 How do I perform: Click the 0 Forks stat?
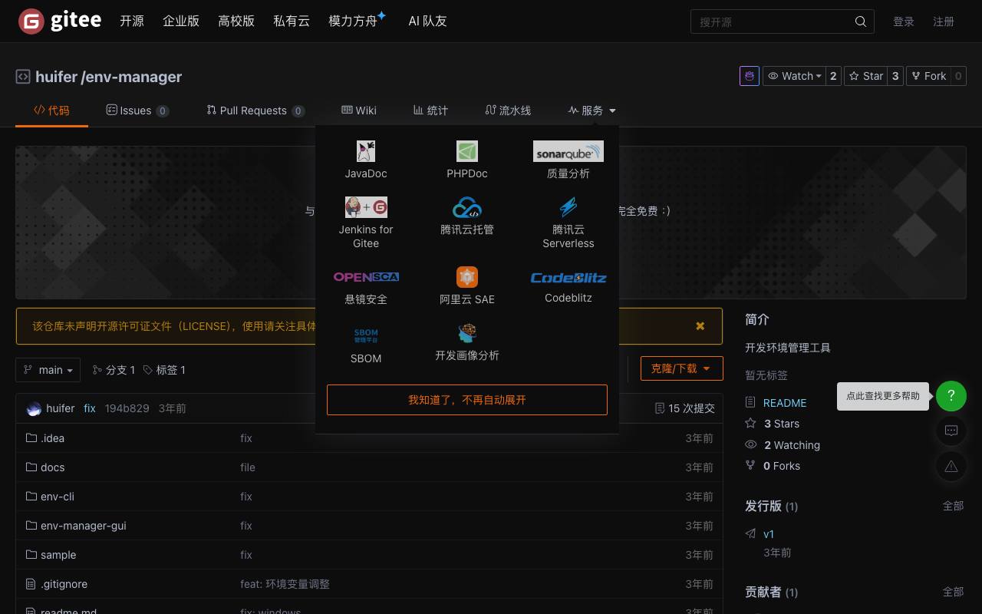(x=782, y=466)
